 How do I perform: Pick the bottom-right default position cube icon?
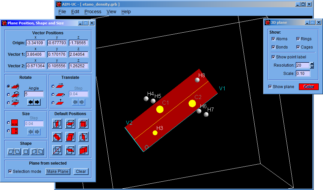pos(83,150)
